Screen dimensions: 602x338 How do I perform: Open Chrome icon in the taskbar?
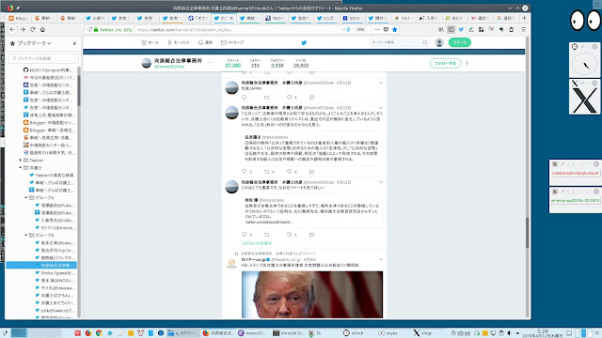pos(99,333)
